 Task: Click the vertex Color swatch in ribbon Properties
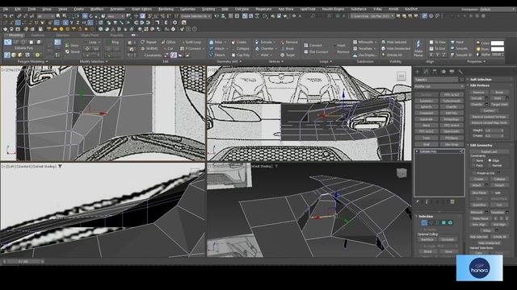pos(498,43)
